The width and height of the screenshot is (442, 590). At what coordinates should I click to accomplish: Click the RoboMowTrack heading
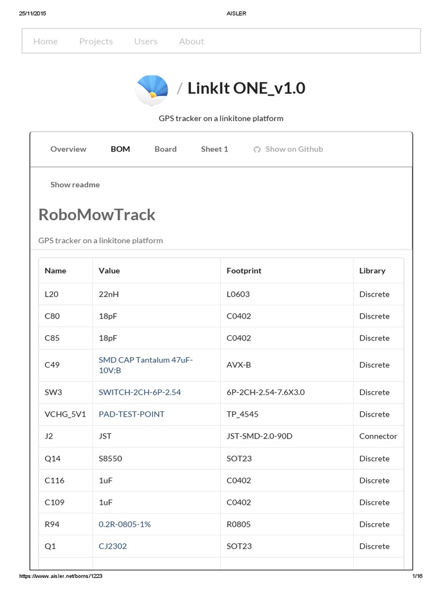point(97,215)
